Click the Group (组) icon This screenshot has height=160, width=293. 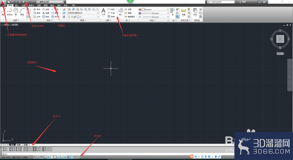(173, 12)
